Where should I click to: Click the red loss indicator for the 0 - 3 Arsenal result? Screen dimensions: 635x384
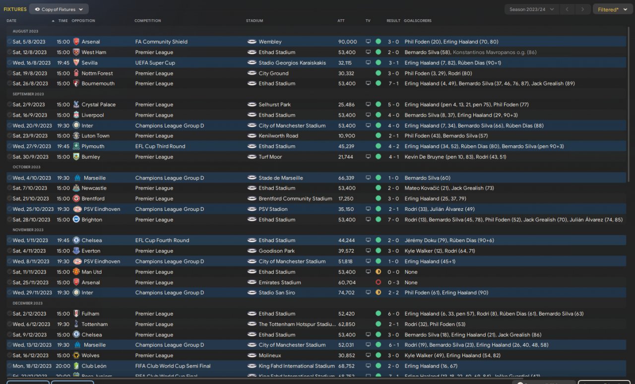379,282
